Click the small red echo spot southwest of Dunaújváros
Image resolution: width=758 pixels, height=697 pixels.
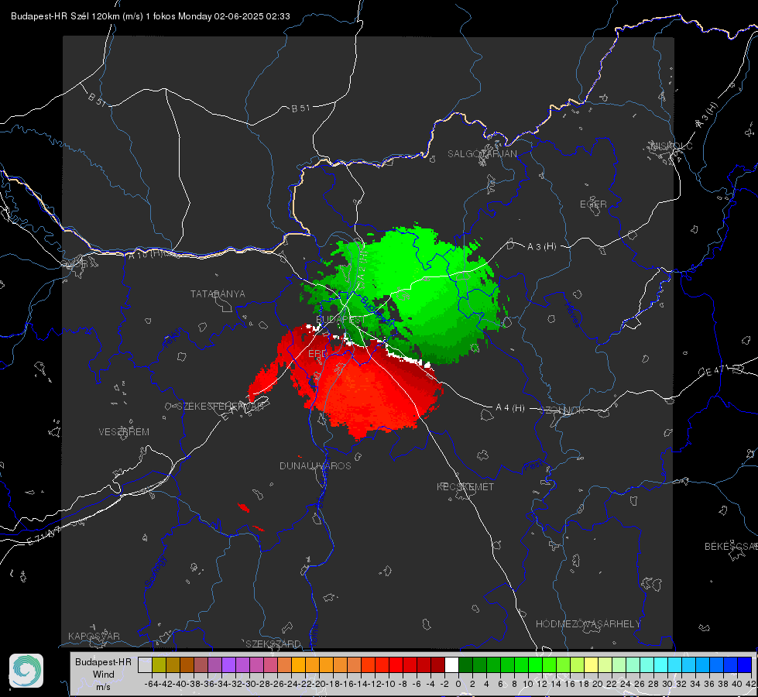(x=244, y=507)
